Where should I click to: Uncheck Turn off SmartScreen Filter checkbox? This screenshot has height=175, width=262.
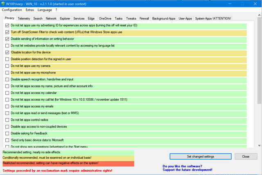pyautogui.click(x=7, y=32)
